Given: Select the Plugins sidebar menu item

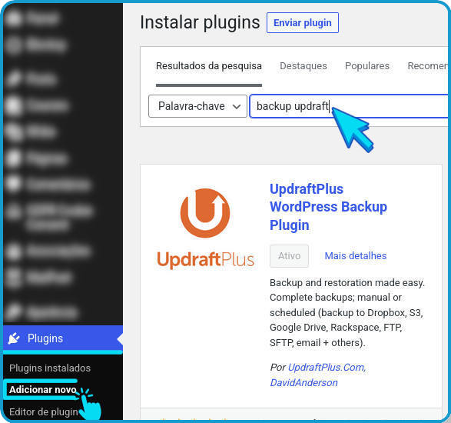Looking at the screenshot, I should (63, 338).
